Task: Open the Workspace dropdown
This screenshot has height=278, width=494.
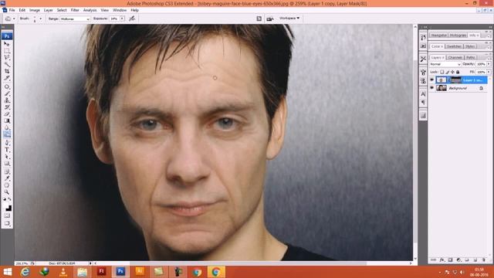Action: [x=289, y=19]
